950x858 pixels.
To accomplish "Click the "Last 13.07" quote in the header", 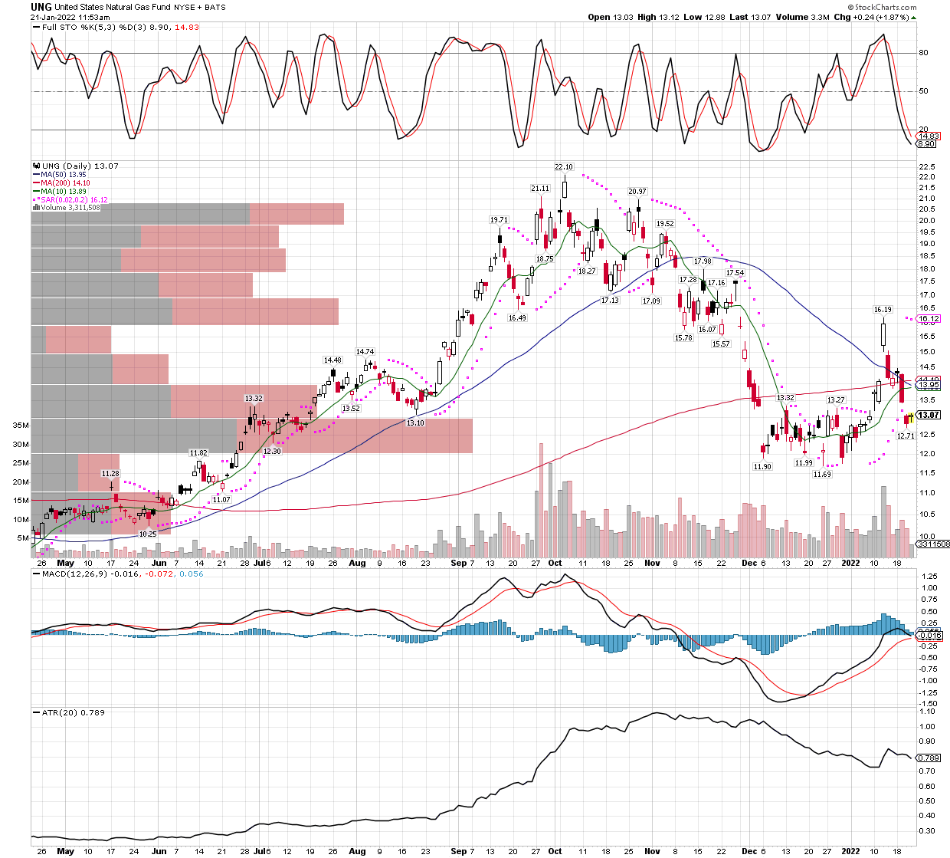I will click(x=750, y=17).
